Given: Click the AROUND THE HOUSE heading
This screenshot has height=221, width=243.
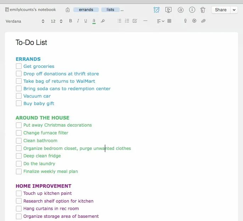Looking at the screenshot, I should (x=43, y=118).
